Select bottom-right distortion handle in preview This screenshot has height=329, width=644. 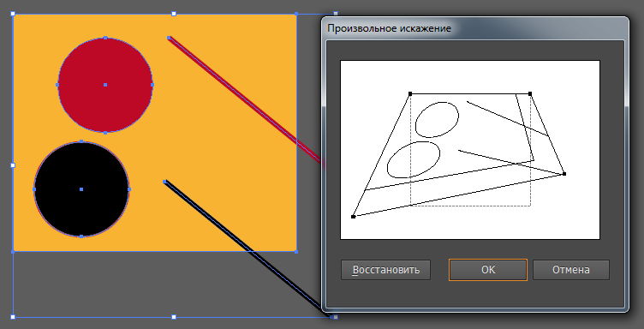[564, 174]
